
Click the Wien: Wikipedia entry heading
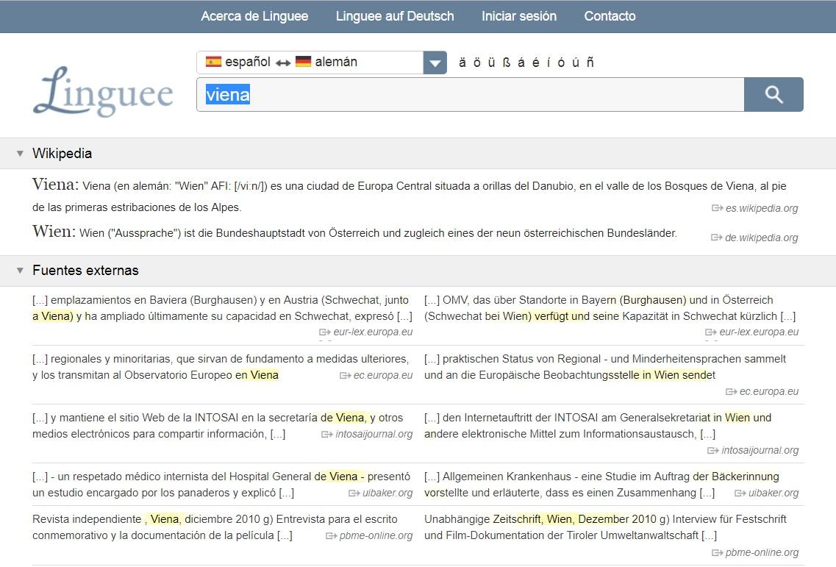[x=54, y=232]
